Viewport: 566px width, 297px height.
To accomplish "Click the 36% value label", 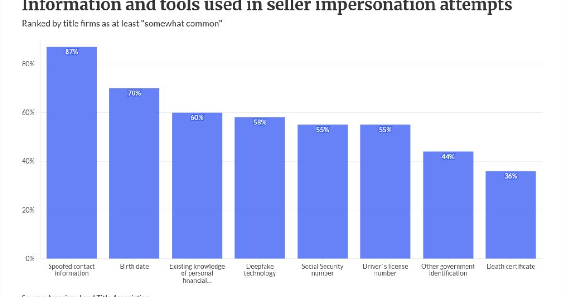I will point(510,176).
